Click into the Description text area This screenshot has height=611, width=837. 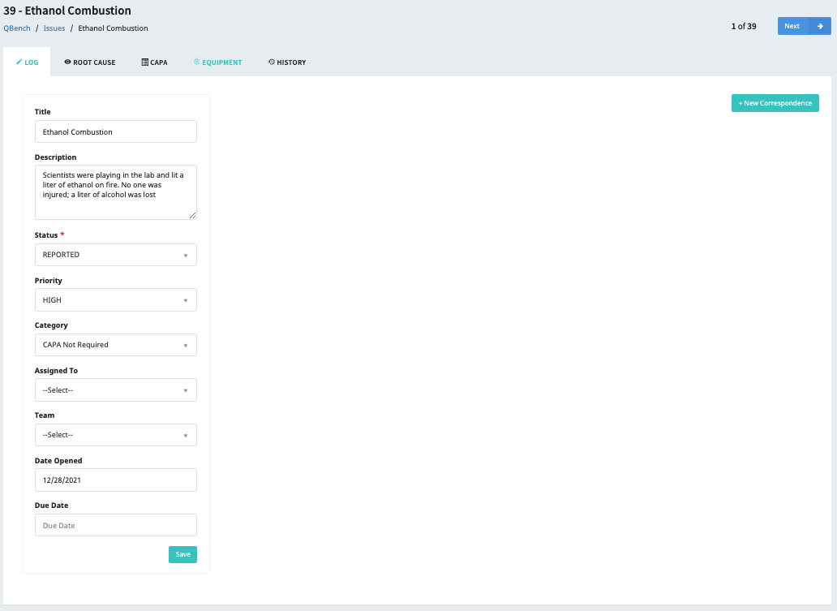point(116,192)
